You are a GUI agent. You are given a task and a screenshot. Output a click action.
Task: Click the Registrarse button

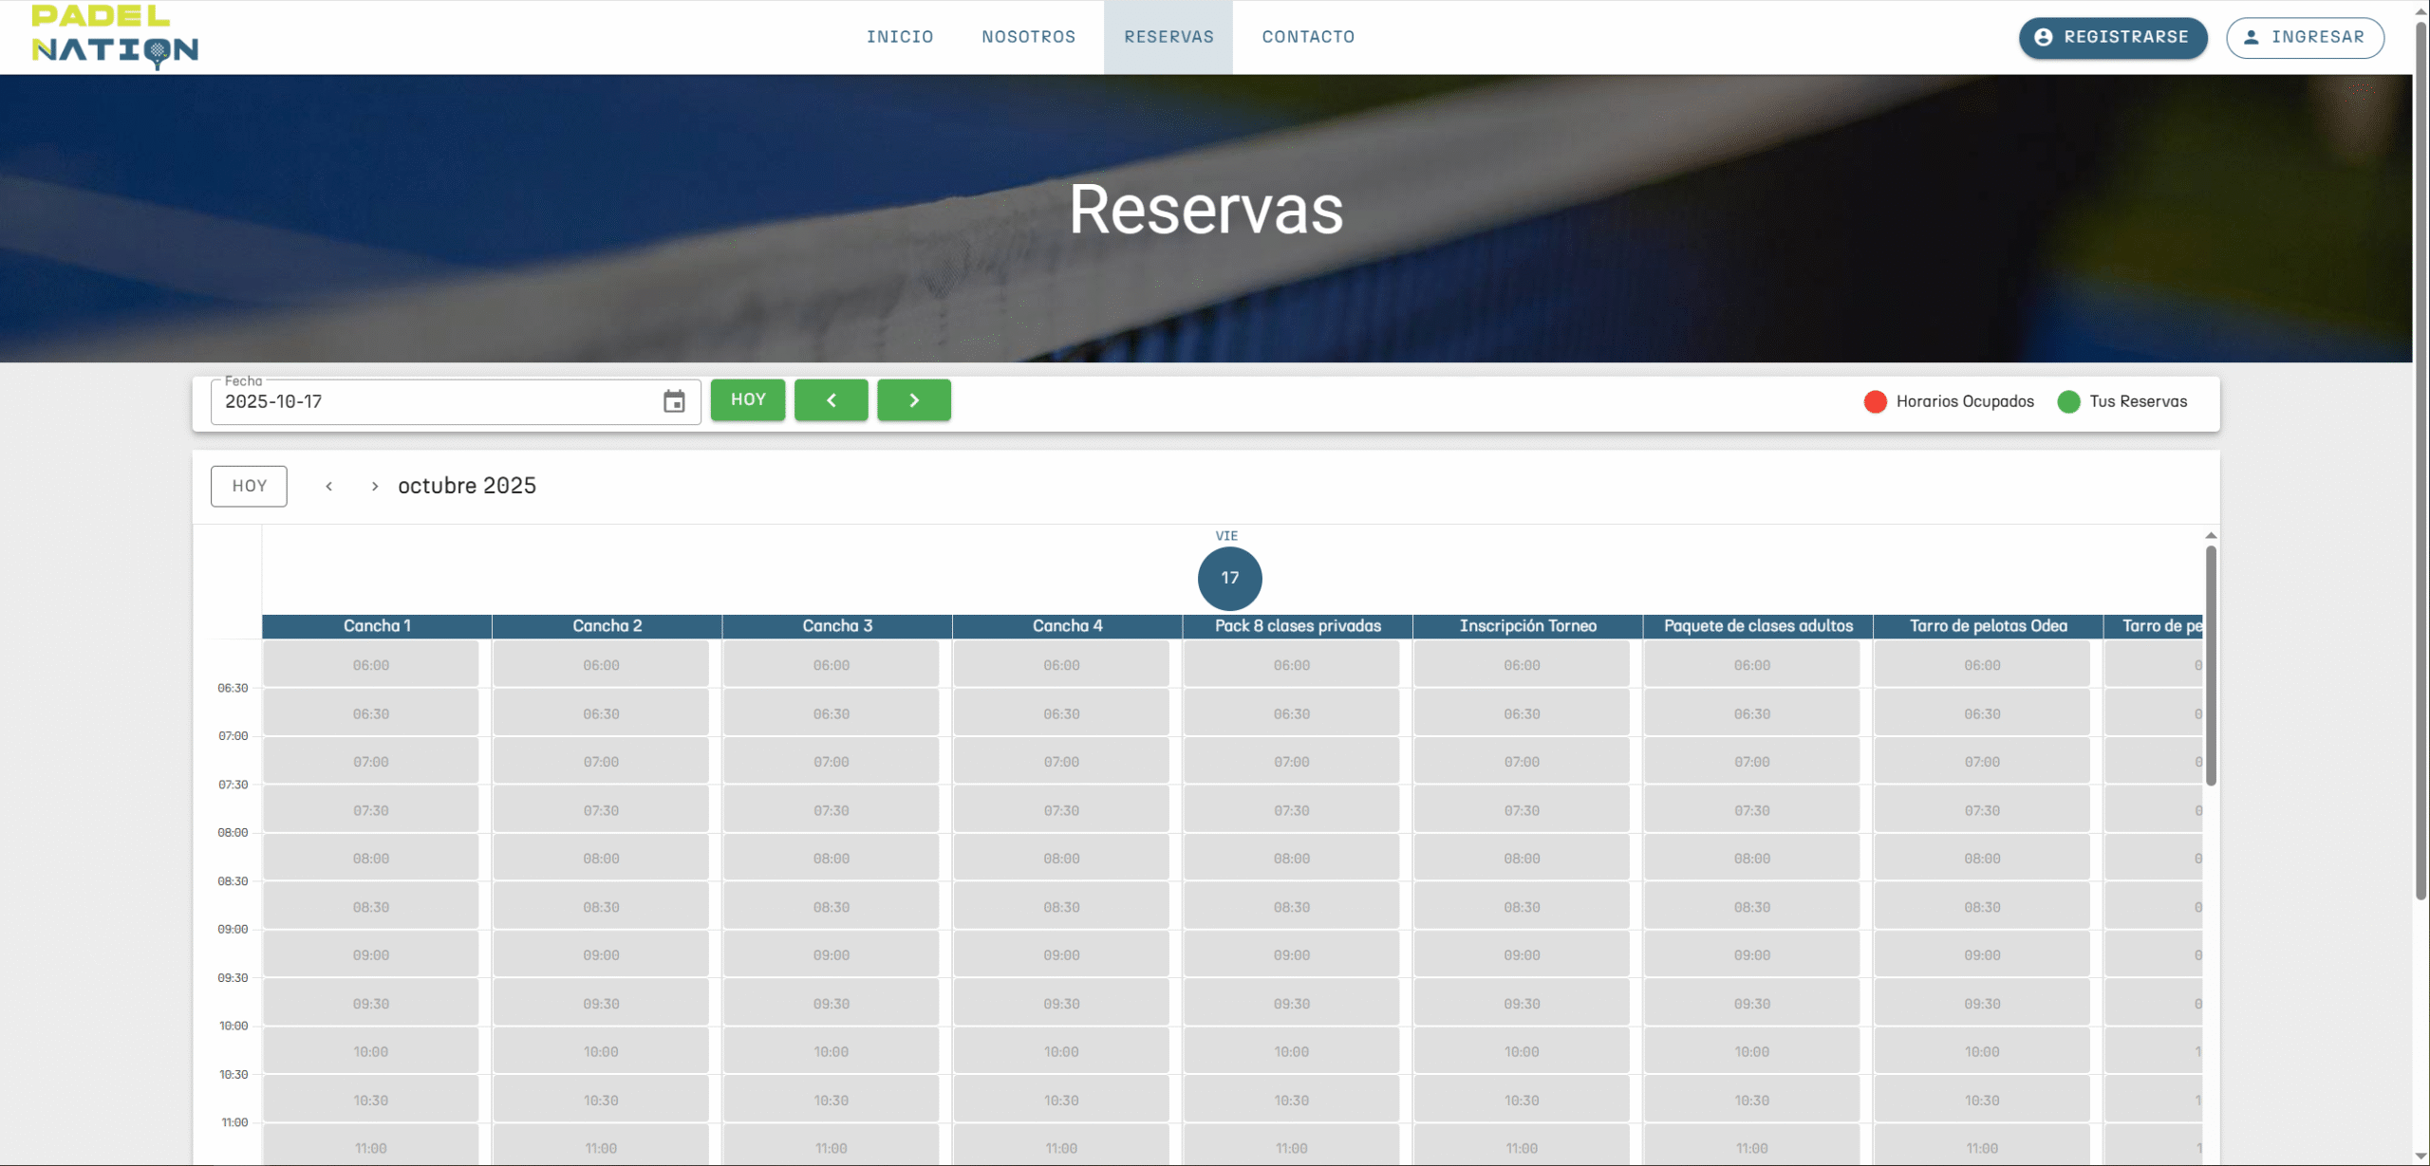[2112, 37]
